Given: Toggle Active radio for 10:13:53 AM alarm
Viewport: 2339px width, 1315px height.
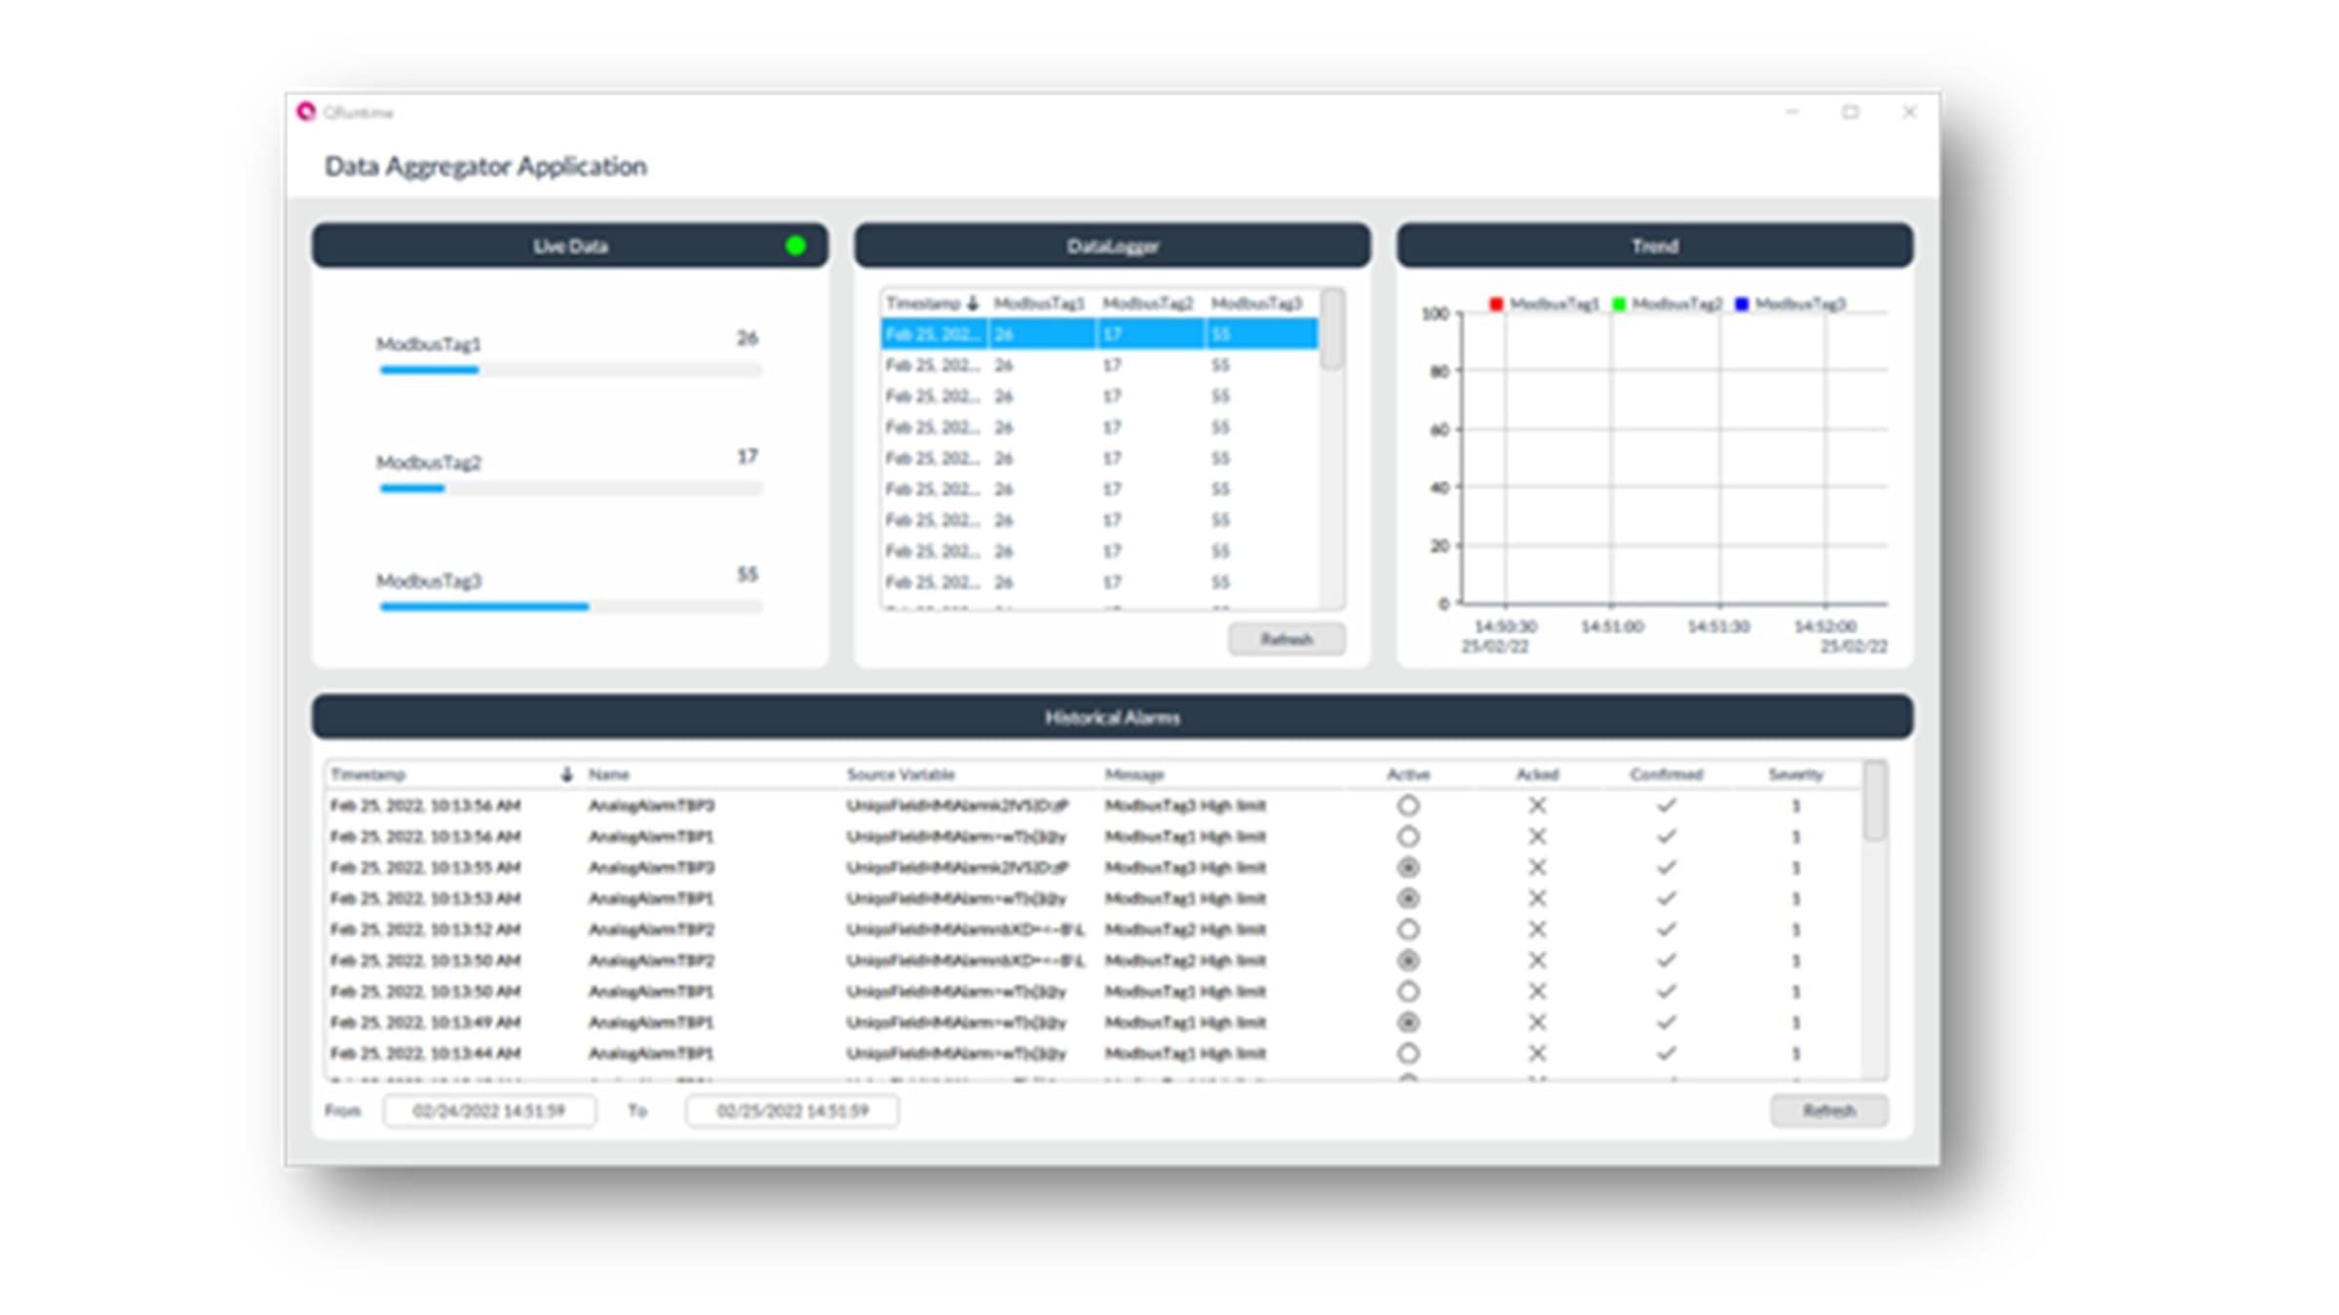Looking at the screenshot, I should pyautogui.click(x=1407, y=898).
